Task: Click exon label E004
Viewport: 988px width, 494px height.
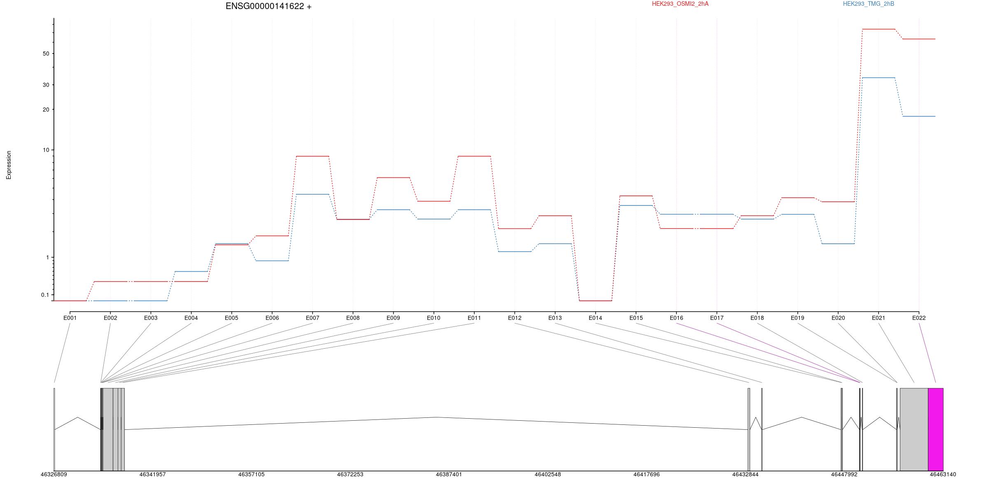Action: [x=191, y=318]
